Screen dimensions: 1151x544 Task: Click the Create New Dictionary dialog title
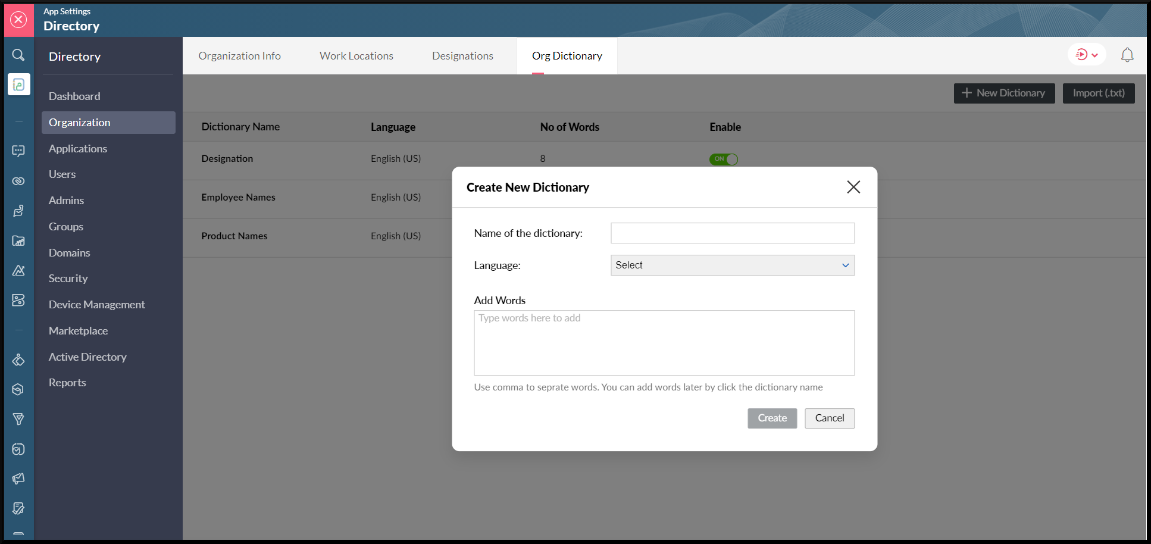tap(528, 187)
